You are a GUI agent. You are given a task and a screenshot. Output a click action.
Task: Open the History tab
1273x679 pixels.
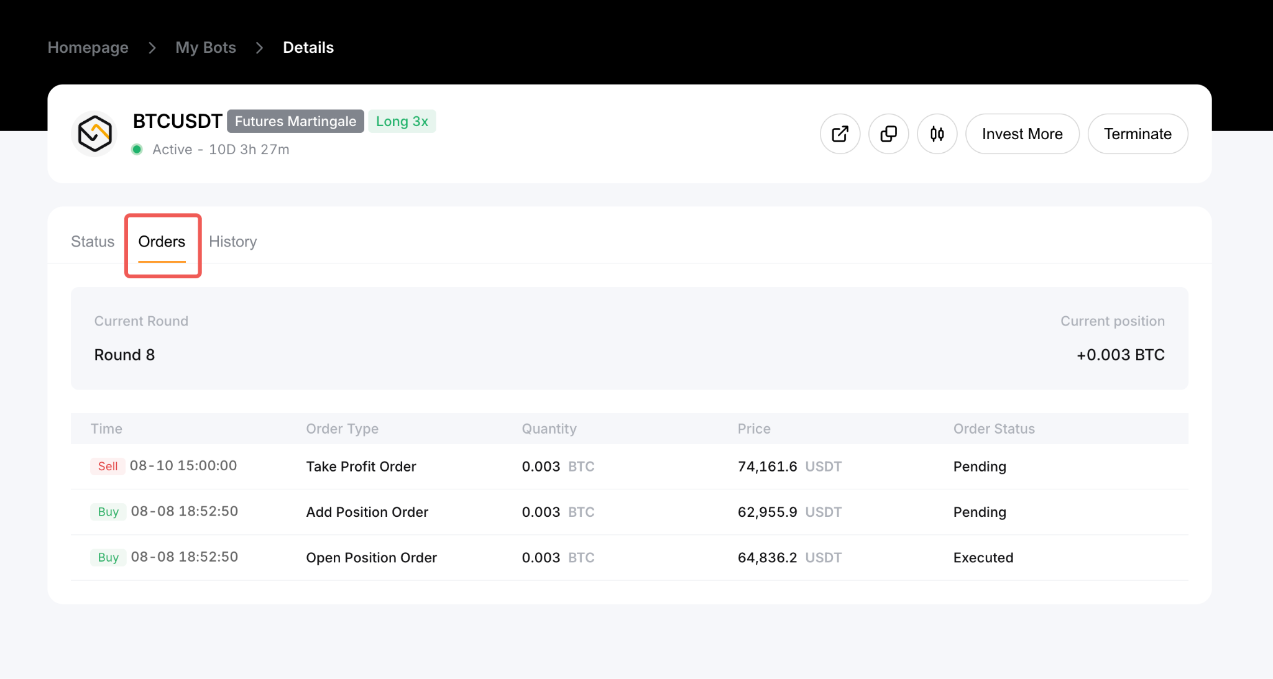pos(232,242)
